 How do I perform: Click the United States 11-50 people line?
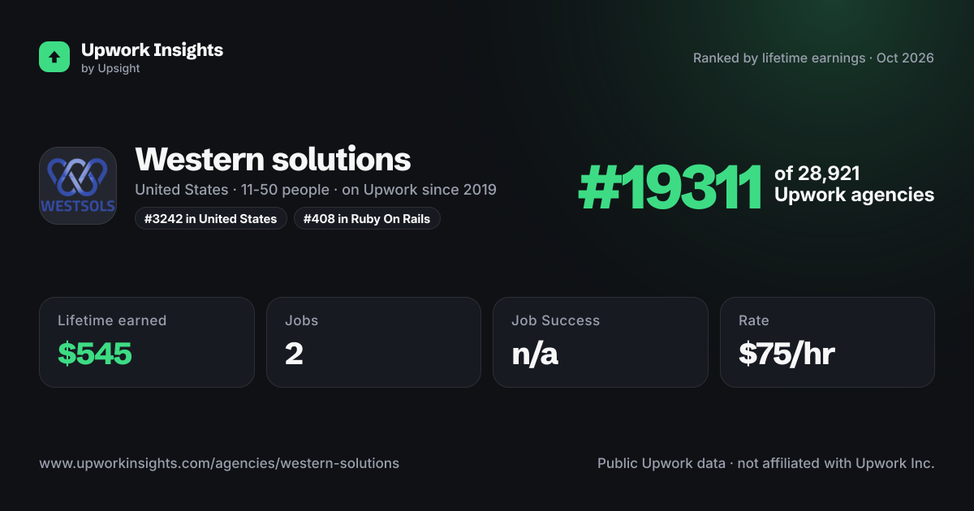(316, 190)
